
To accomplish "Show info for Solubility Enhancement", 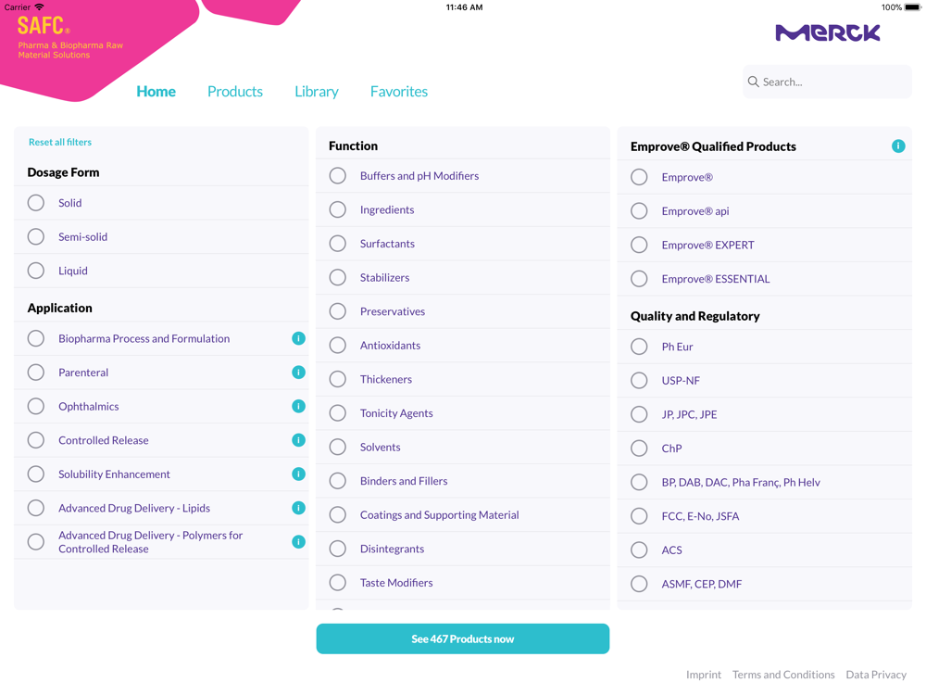I will click(299, 474).
